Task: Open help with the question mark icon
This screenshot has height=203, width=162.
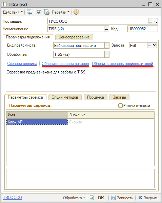Action: (76, 12)
